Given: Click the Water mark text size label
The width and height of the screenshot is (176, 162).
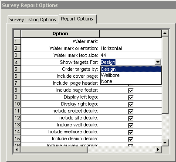Looking at the screenshot, I should point(76,55).
